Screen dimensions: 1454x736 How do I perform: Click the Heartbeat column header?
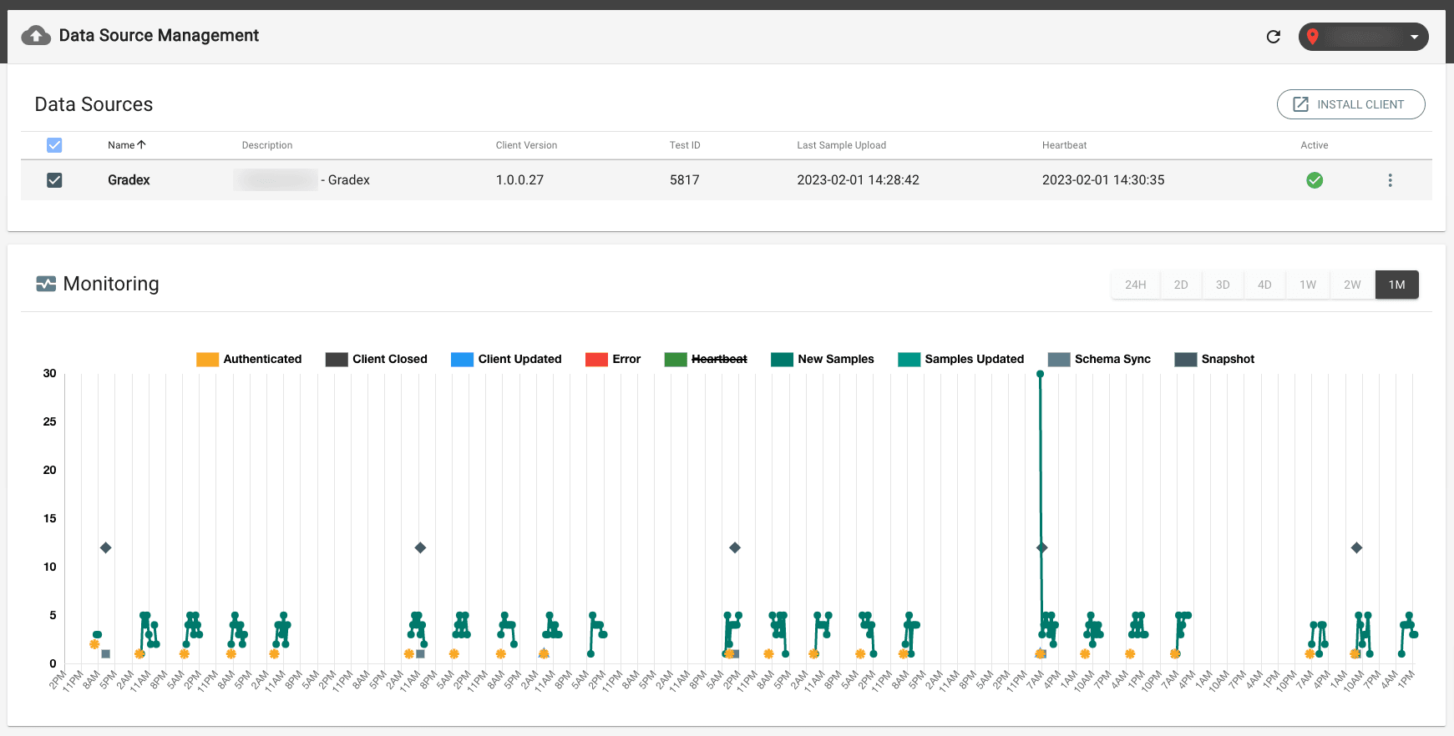(x=1064, y=145)
